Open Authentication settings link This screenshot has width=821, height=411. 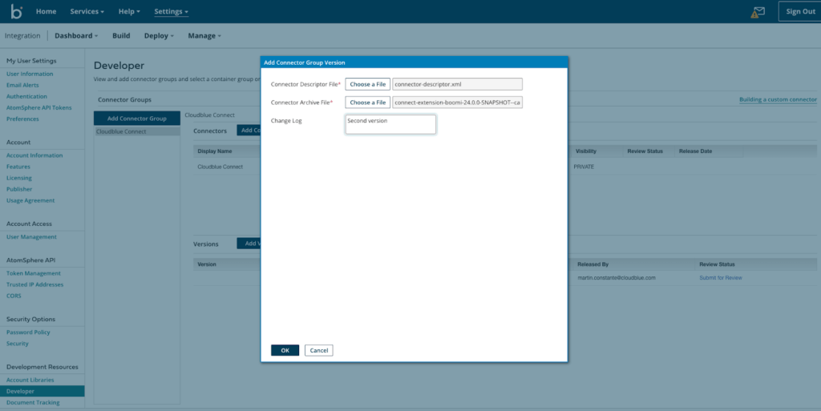coord(26,96)
